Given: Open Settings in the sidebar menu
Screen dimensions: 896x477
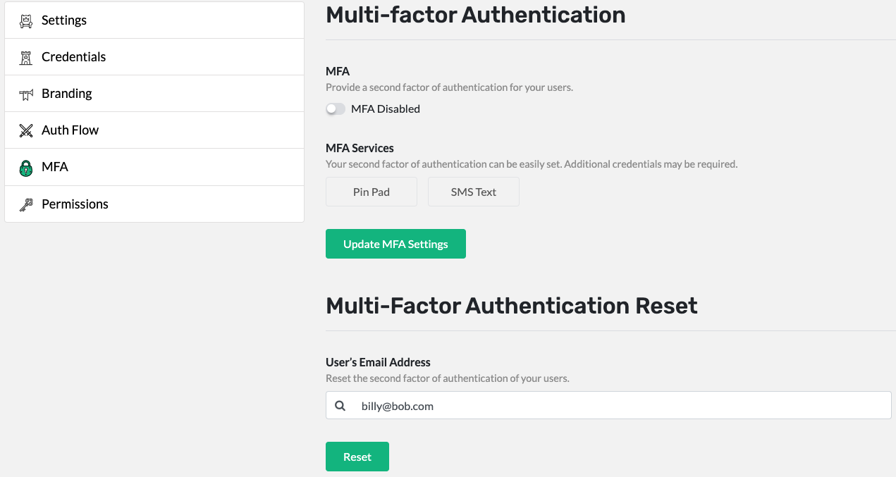Looking at the screenshot, I should coord(154,20).
